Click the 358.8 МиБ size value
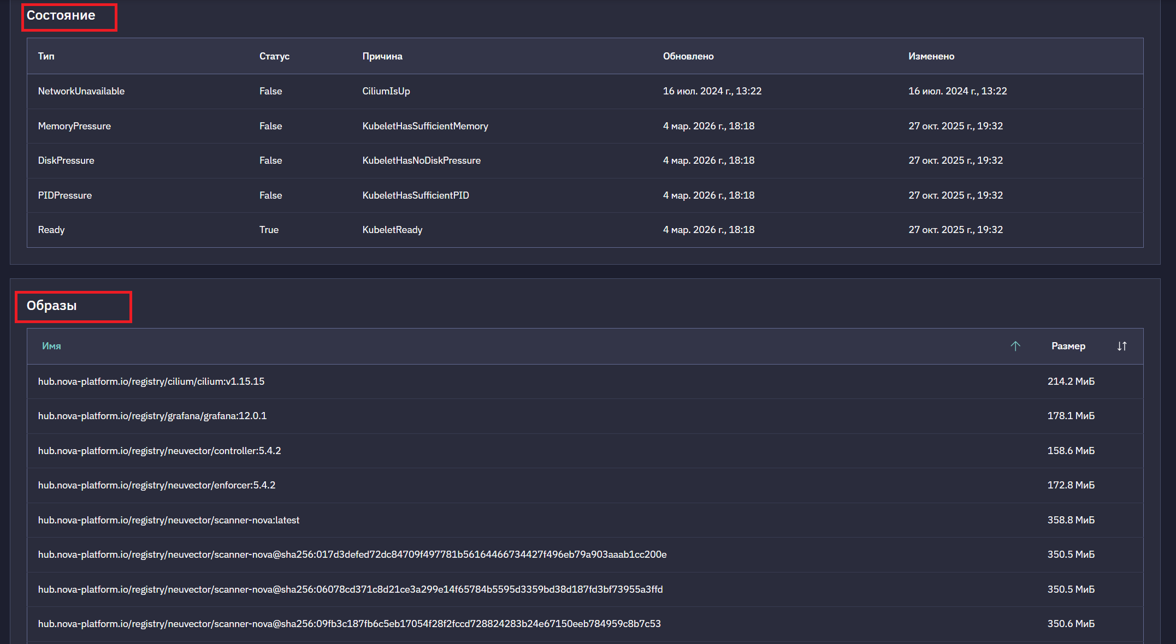The width and height of the screenshot is (1176, 644). (x=1071, y=520)
